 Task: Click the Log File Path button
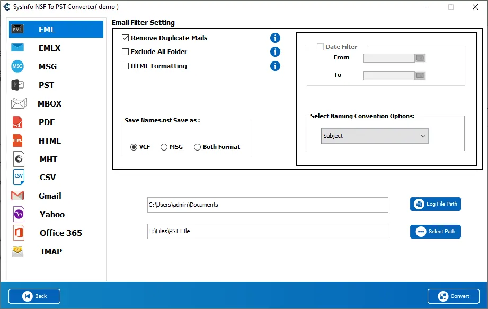click(x=435, y=204)
